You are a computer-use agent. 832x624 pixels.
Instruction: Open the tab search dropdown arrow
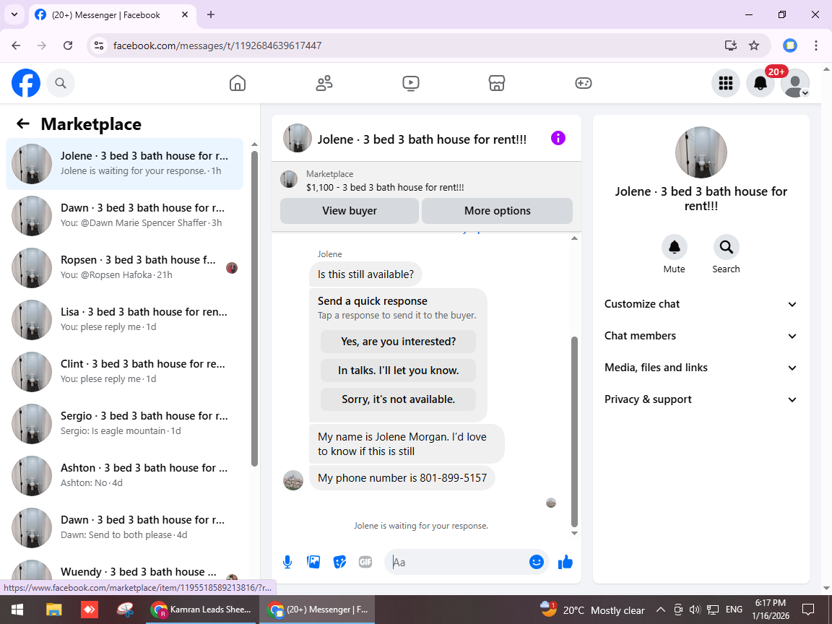(14, 15)
